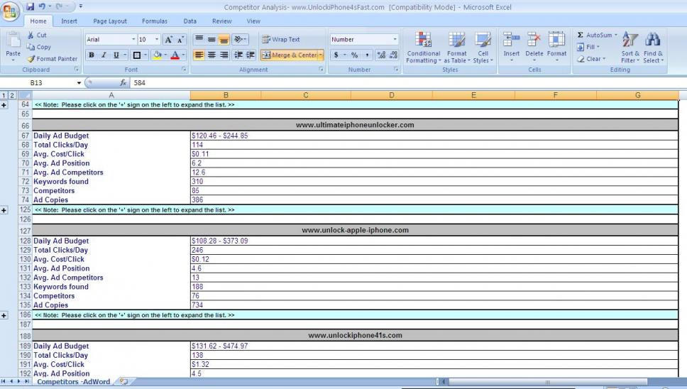687x389 pixels.
Task: Set bottom vertical alignment
Action: point(224,40)
